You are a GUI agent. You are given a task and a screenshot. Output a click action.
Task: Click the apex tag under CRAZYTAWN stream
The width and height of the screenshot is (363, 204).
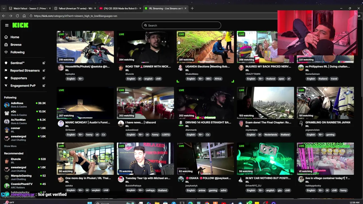(281, 79)
